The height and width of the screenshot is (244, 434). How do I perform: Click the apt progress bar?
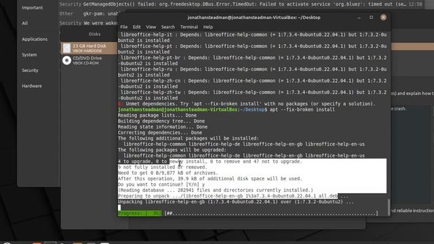[x=248, y=213]
